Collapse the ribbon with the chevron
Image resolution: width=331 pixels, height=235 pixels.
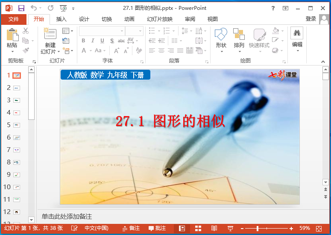[323, 62]
